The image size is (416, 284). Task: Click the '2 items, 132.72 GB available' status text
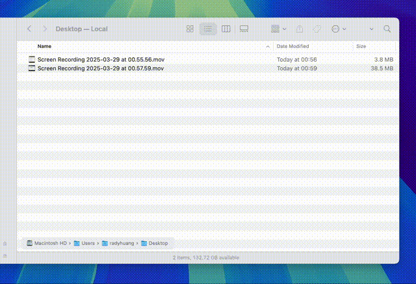click(206, 257)
